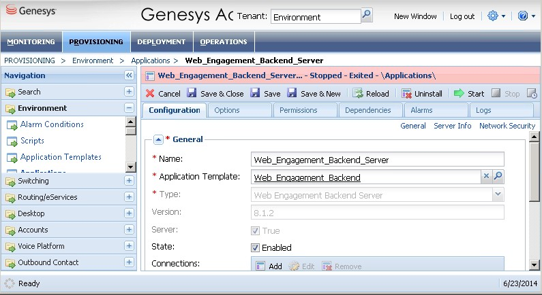This screenshot has width=542, height=295.
Task: Collapse the General section arrow
Action: click(x=158, y=139)
